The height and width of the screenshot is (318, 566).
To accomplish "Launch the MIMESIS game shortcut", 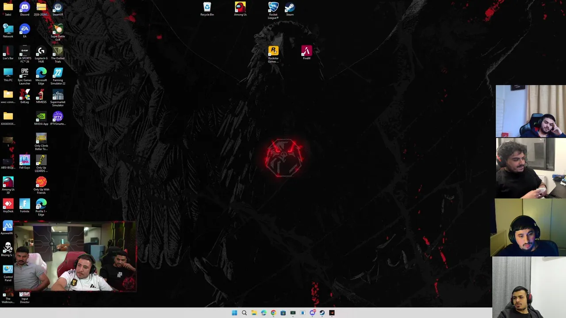I will coord(41,96).
